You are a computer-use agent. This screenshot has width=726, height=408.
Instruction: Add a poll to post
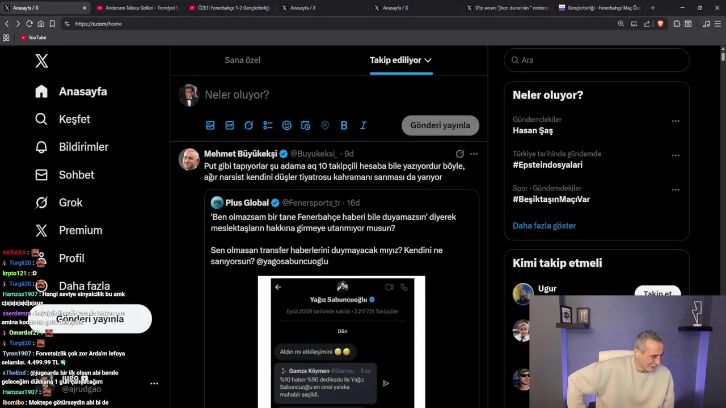pyautogui.click(x=268, y=125)
